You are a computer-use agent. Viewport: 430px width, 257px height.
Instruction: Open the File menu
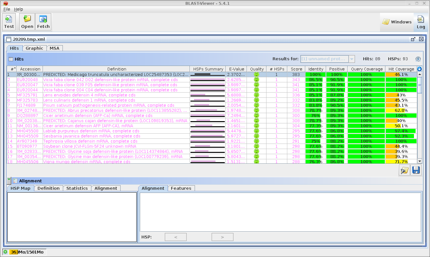7,9
